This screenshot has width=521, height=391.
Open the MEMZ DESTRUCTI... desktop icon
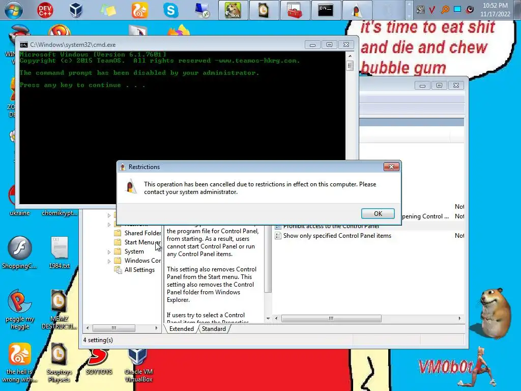(x=59, y=309)
